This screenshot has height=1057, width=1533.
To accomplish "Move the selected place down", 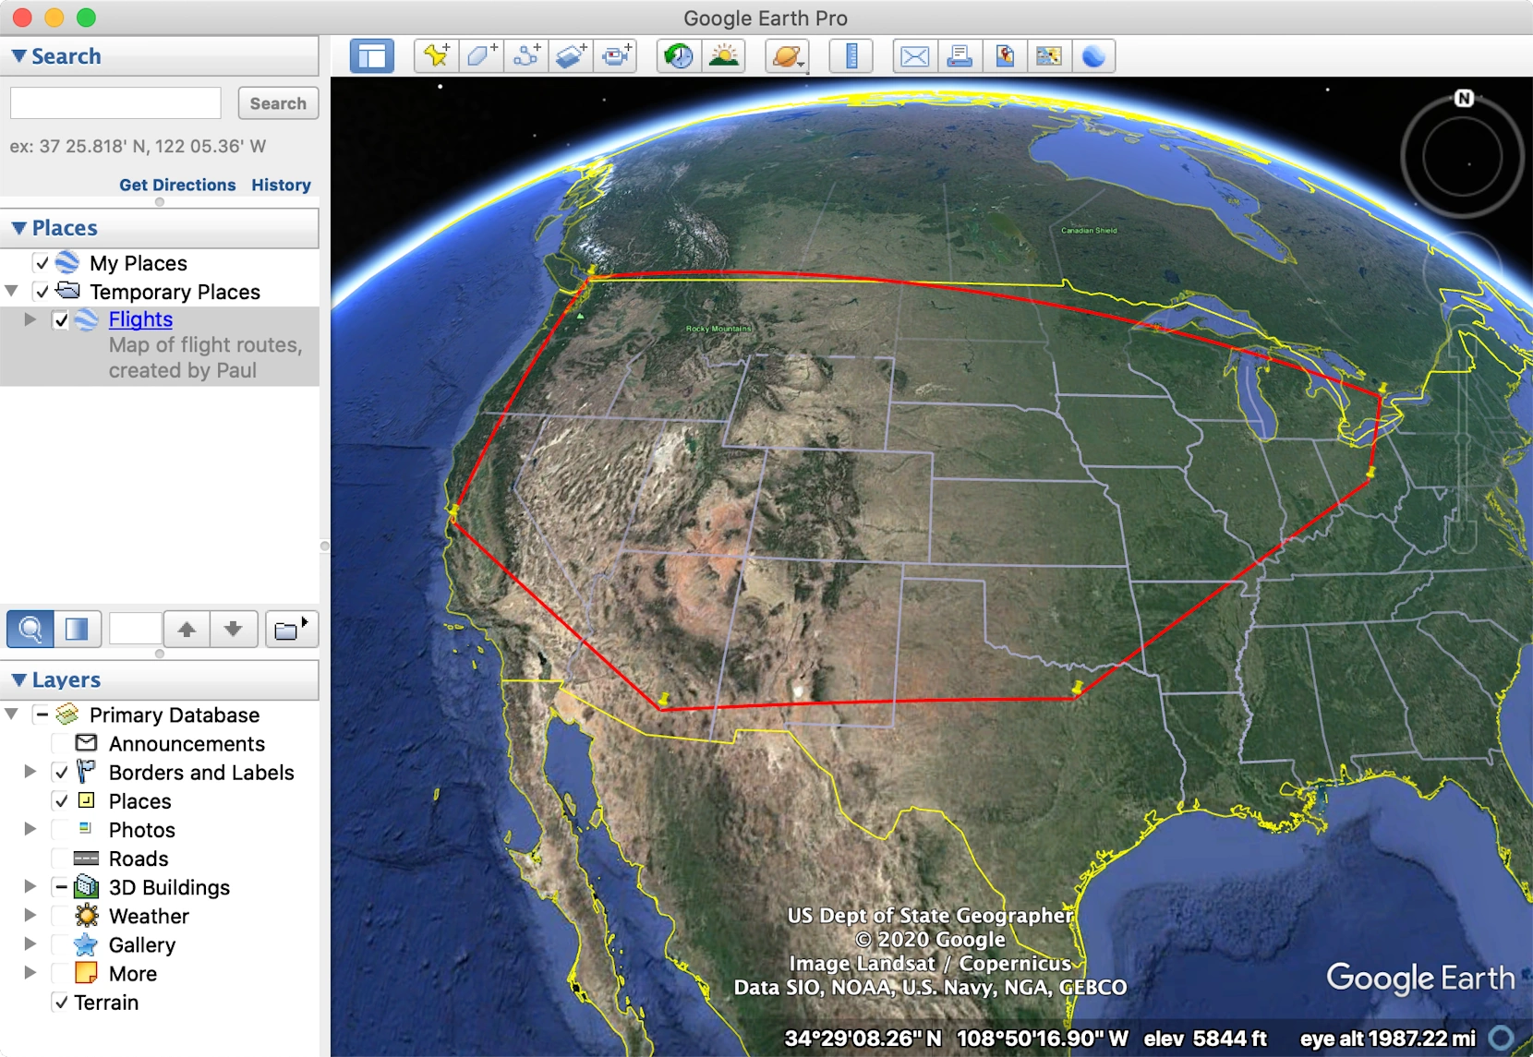I will pyautogui.click(x=233, y=630).
